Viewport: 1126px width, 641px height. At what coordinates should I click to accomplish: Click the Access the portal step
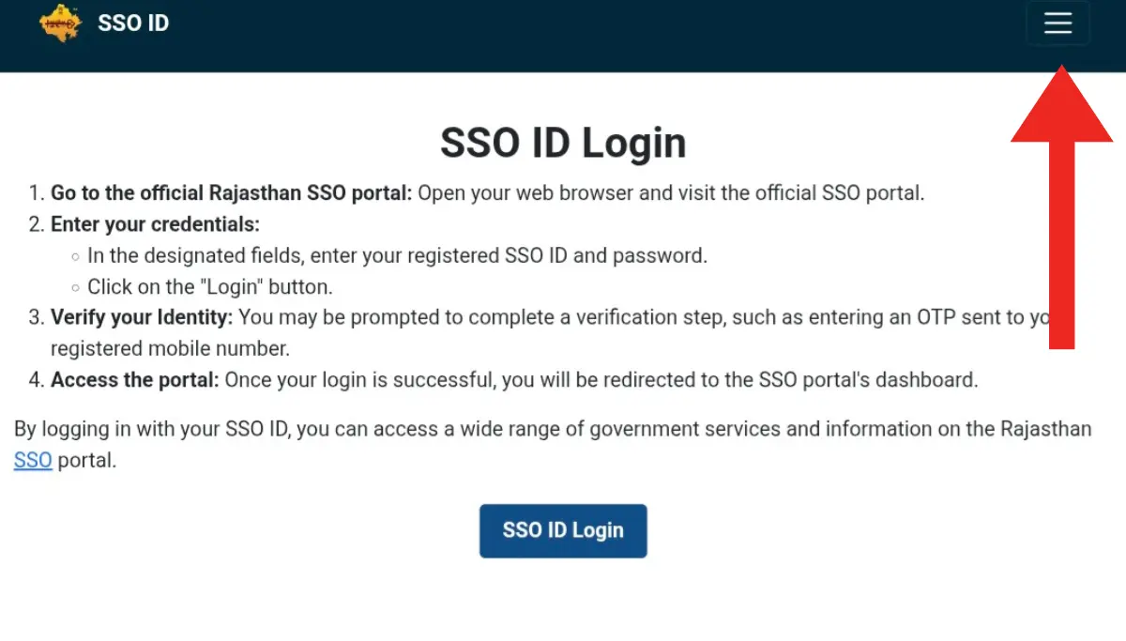click(134, 380)
